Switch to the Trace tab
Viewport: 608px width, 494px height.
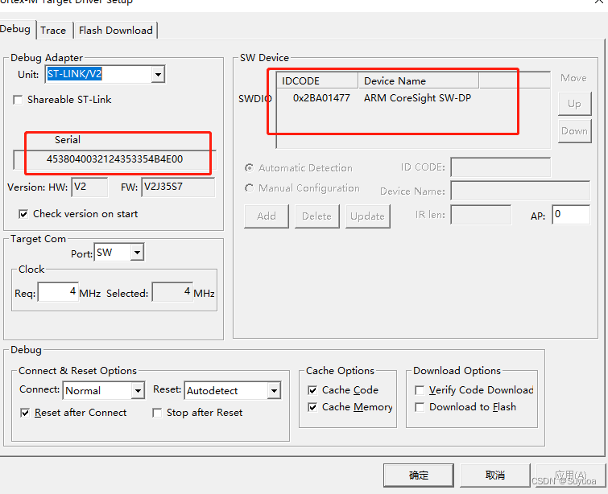[53, 31]
